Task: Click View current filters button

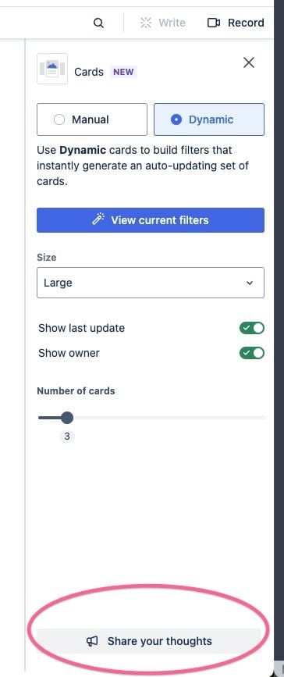Action: (x=151, y=220)
